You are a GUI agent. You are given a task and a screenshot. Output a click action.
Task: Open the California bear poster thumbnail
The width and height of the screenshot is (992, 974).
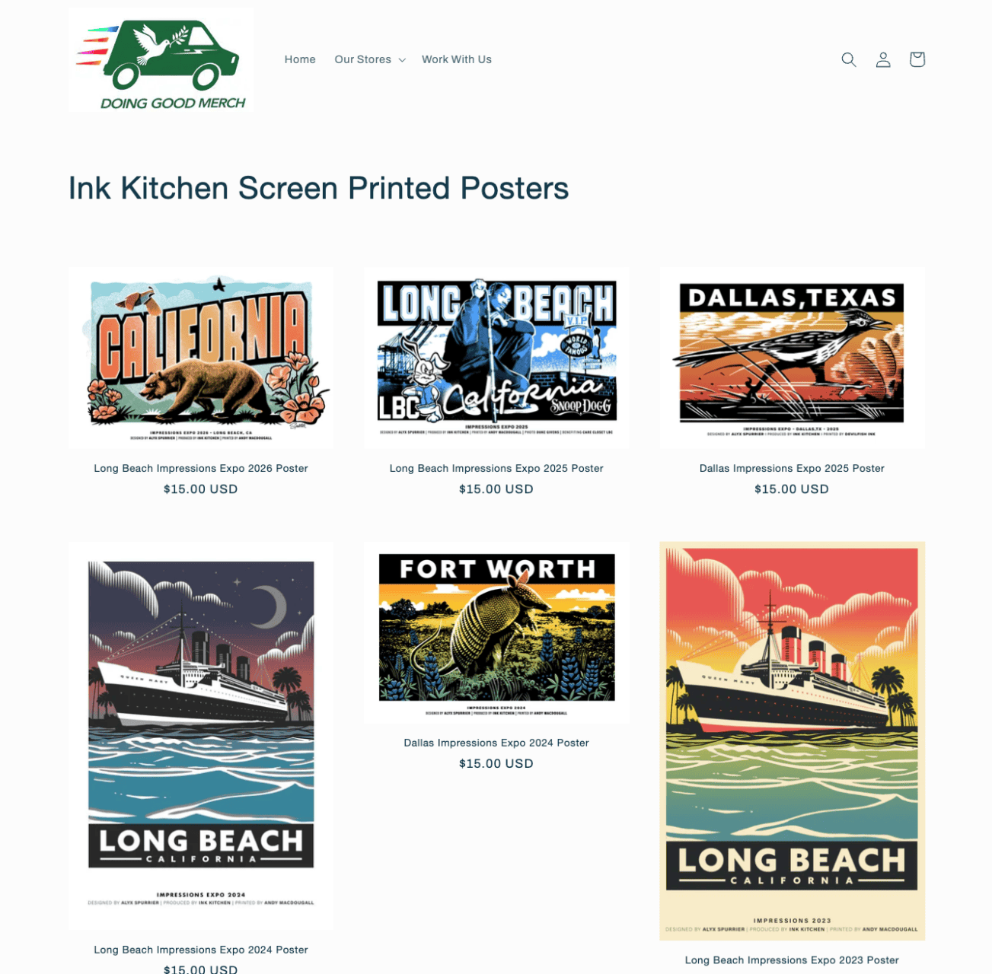(201, 358)
